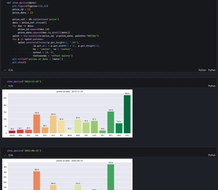
Task: Click the 'for doc in docs:' line
Action: [23, 26]
